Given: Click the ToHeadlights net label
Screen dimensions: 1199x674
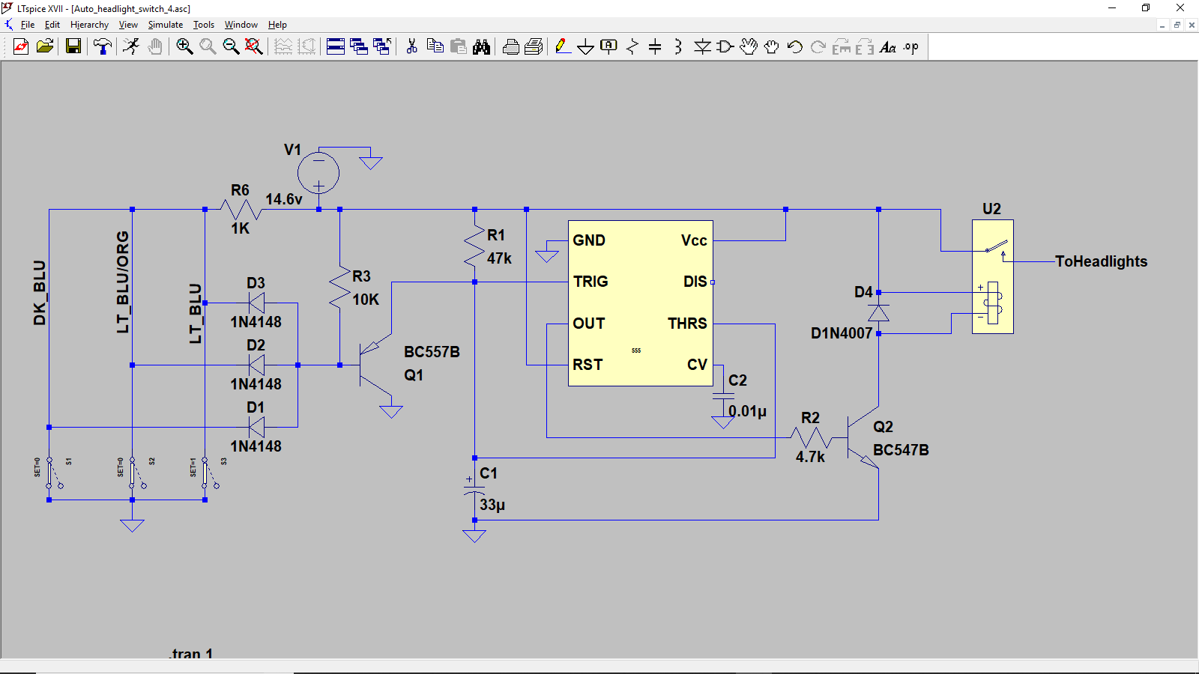Looking at the screenshot, I should pyautogui.click(x=1101, y=261).
